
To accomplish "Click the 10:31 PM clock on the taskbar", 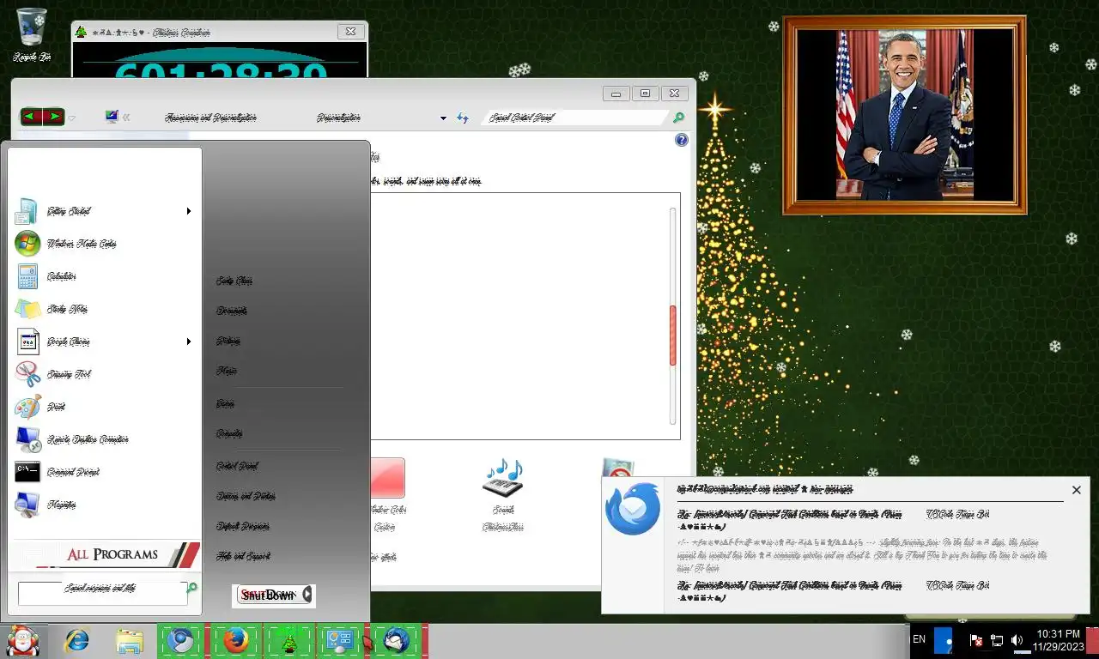I will [1058, 640].
